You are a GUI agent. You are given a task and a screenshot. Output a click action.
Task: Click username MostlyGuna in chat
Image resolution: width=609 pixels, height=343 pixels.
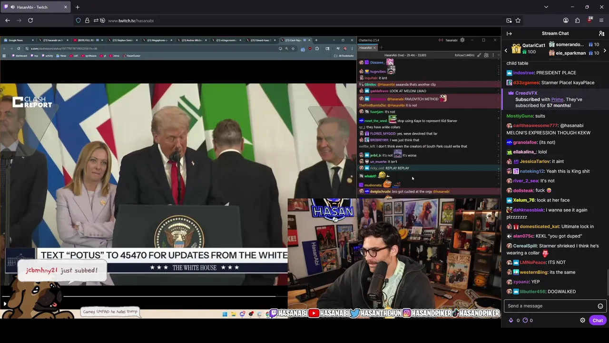(x=520, y=116)
